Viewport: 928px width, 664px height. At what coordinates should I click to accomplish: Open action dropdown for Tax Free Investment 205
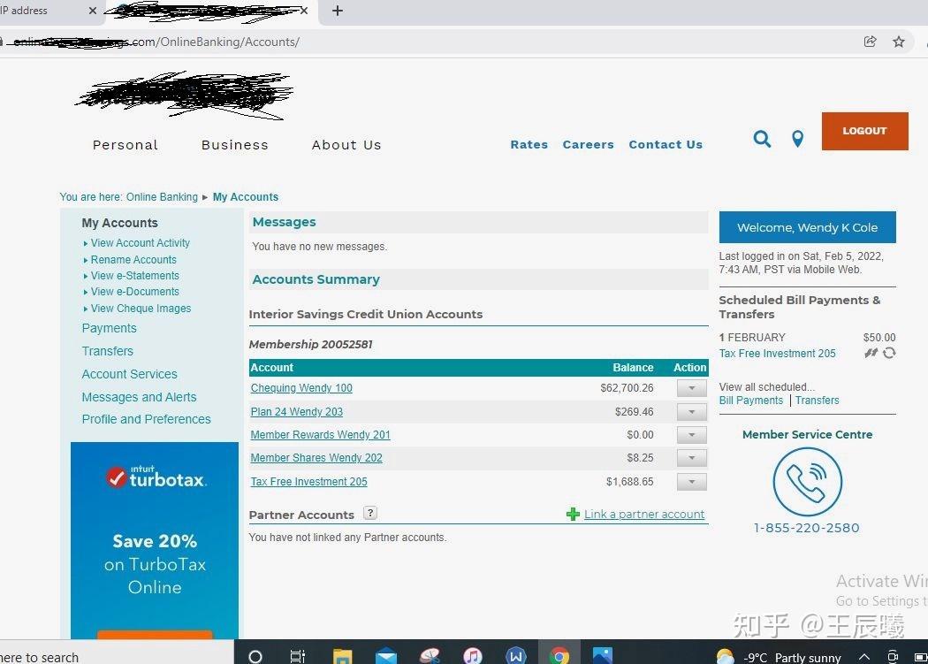coord(691,482)
